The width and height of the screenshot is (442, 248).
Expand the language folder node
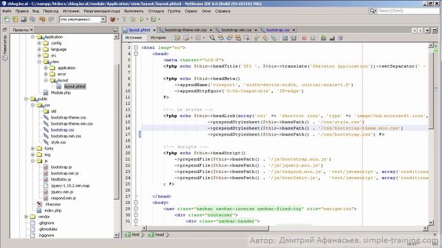39,49
